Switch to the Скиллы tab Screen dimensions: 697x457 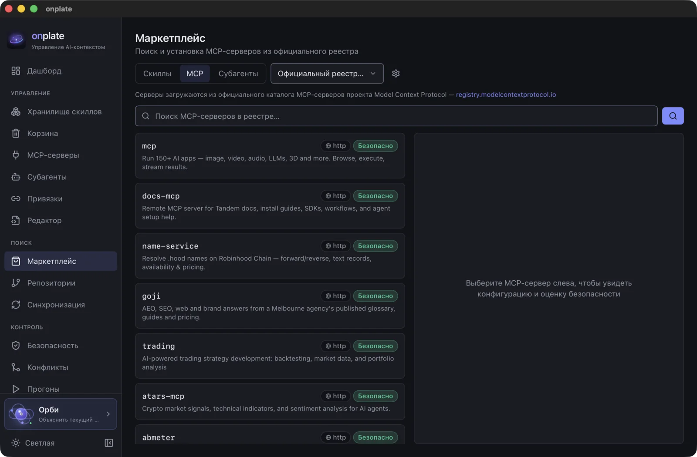[x=157, y=74]
